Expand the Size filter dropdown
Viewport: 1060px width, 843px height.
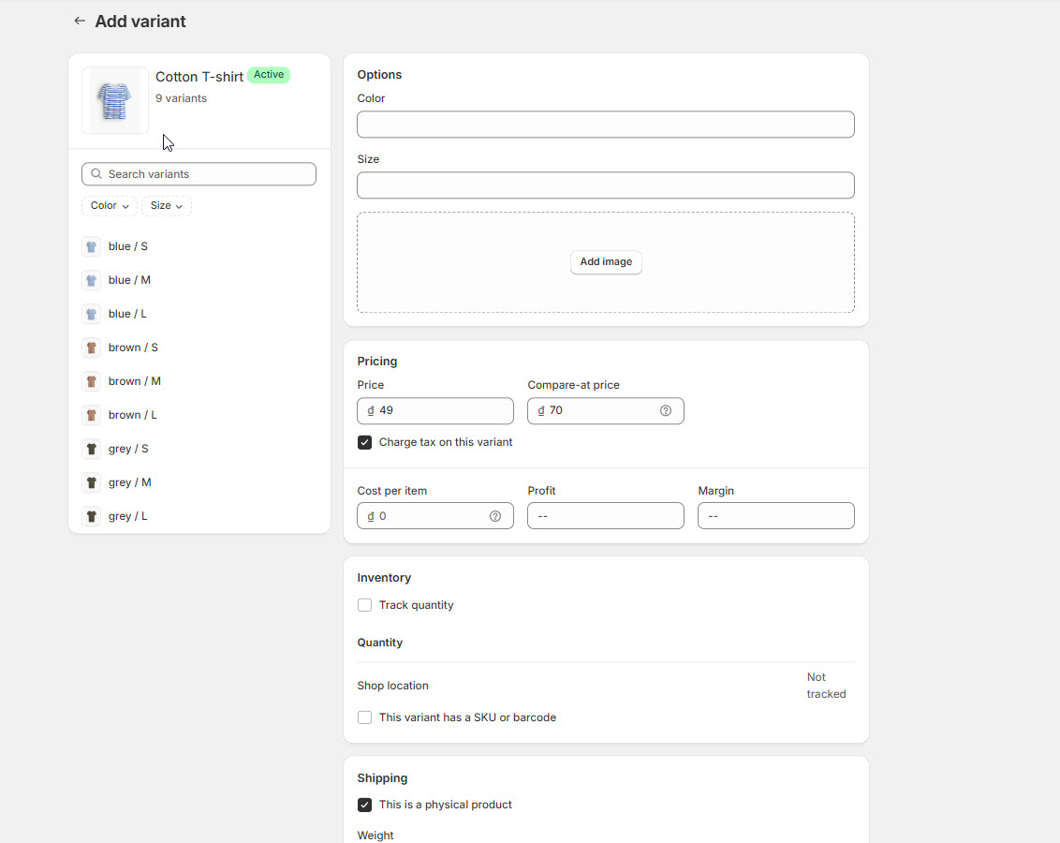pos(167,206)
